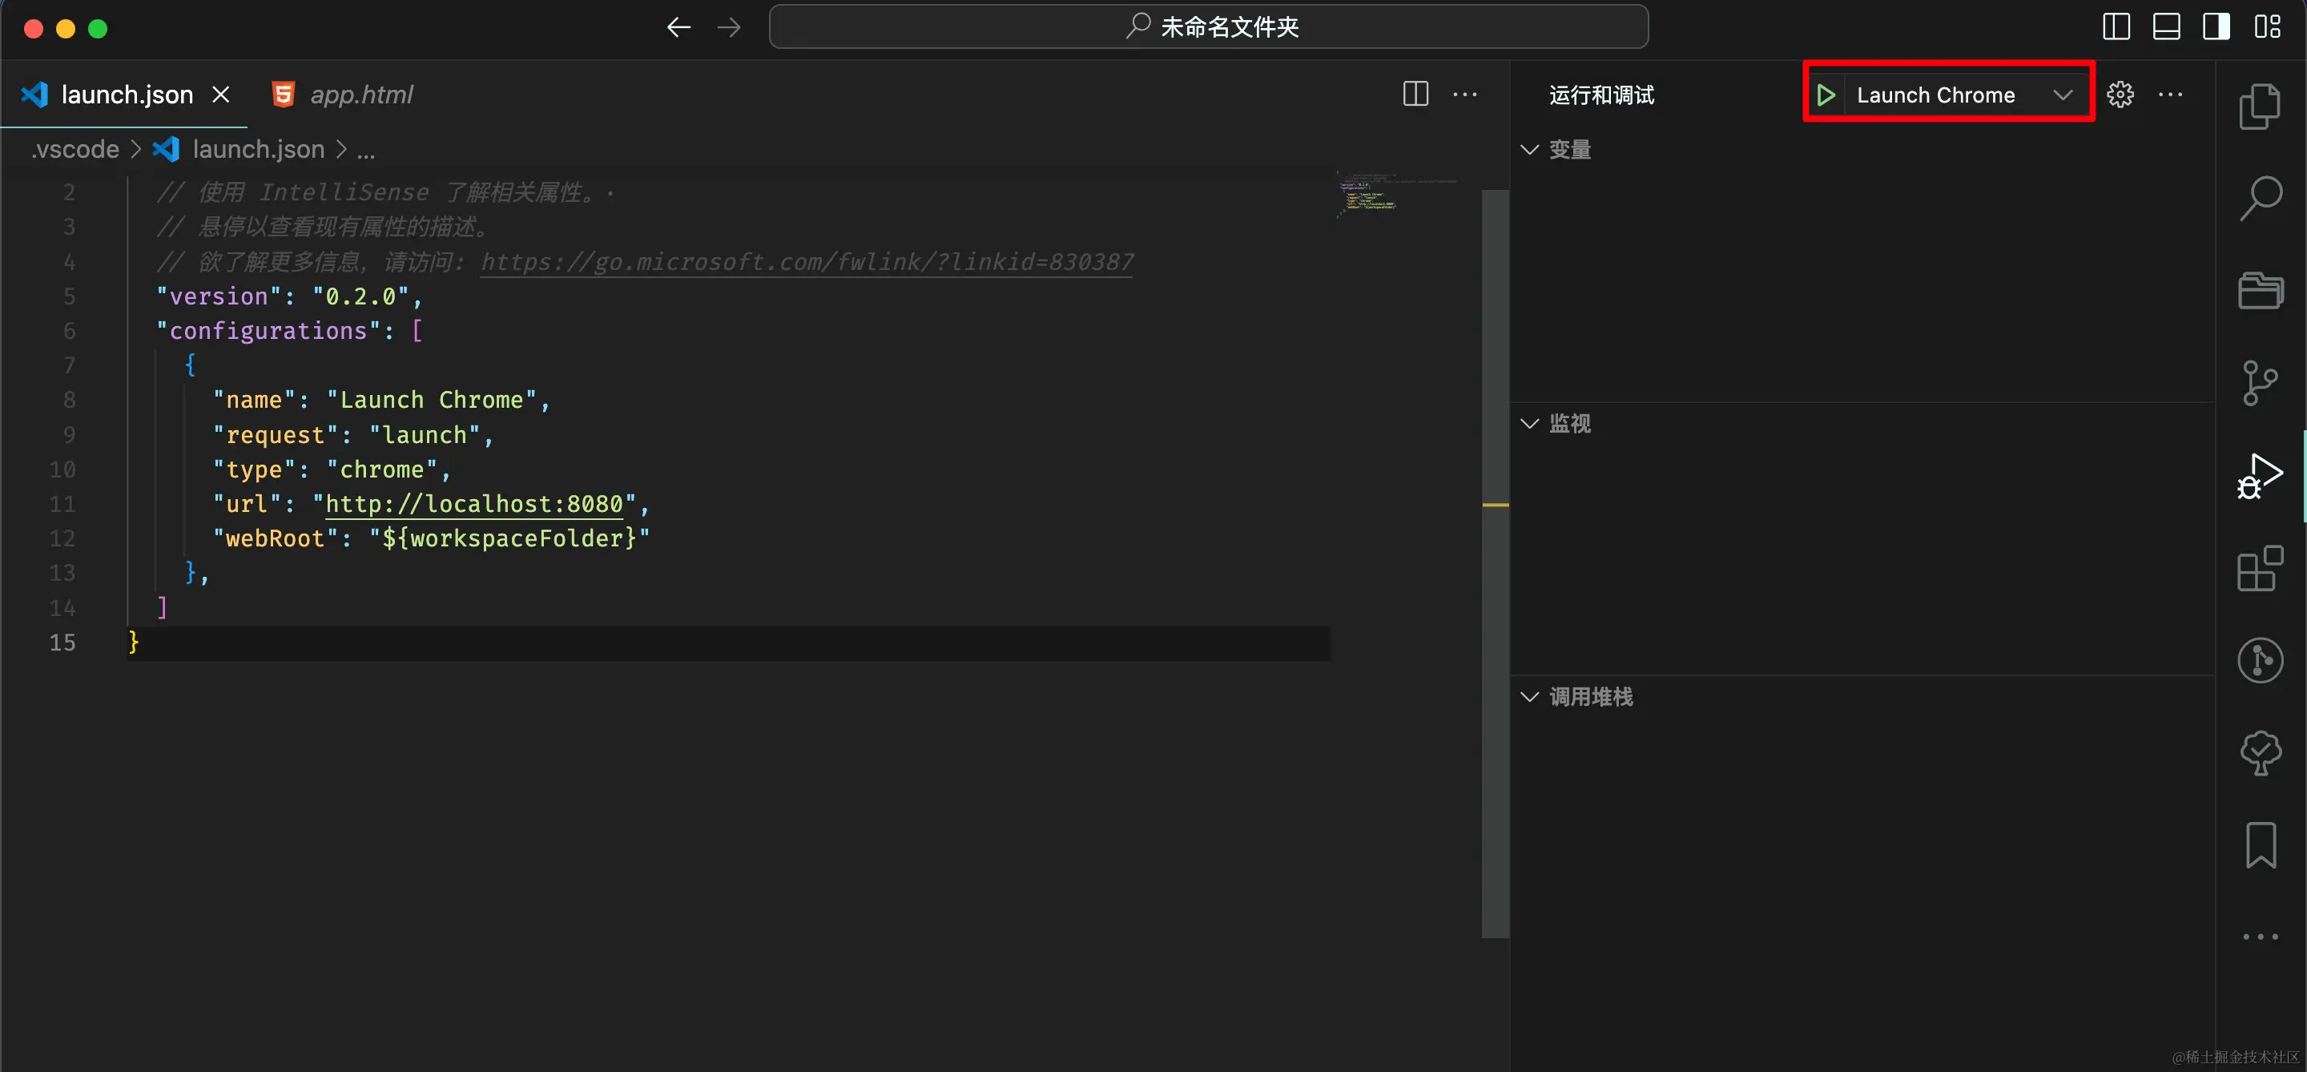The height and width of the screenshot is (1072, 2307).
Task: Click the go.microsoft.com fwlink URL
Action: point(806,263)
